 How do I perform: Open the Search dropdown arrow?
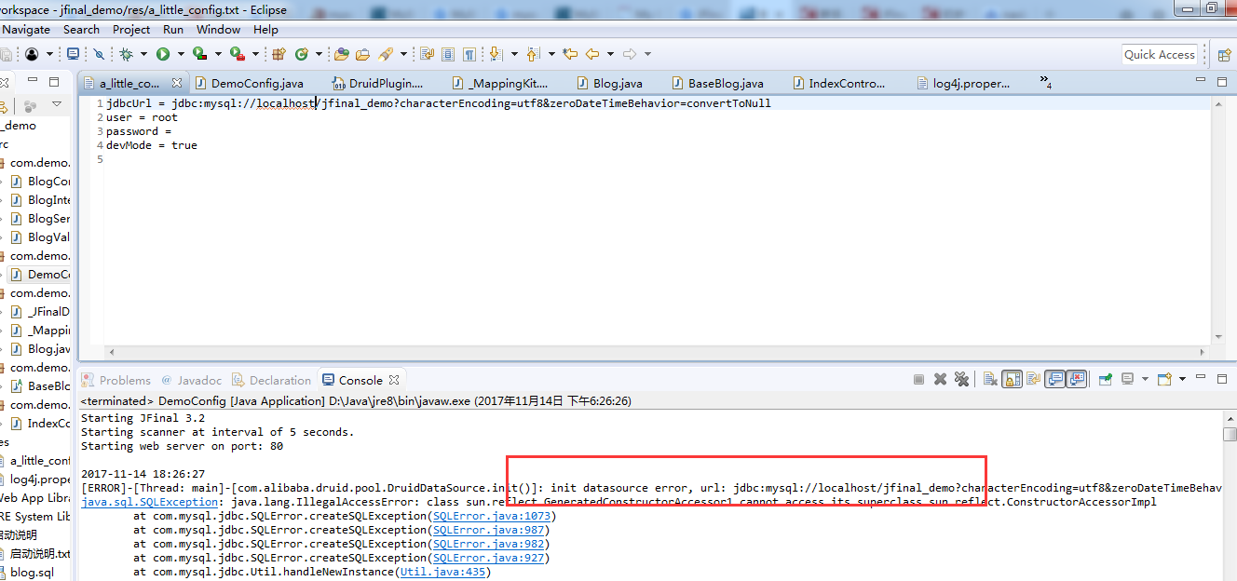click(403, 54)
